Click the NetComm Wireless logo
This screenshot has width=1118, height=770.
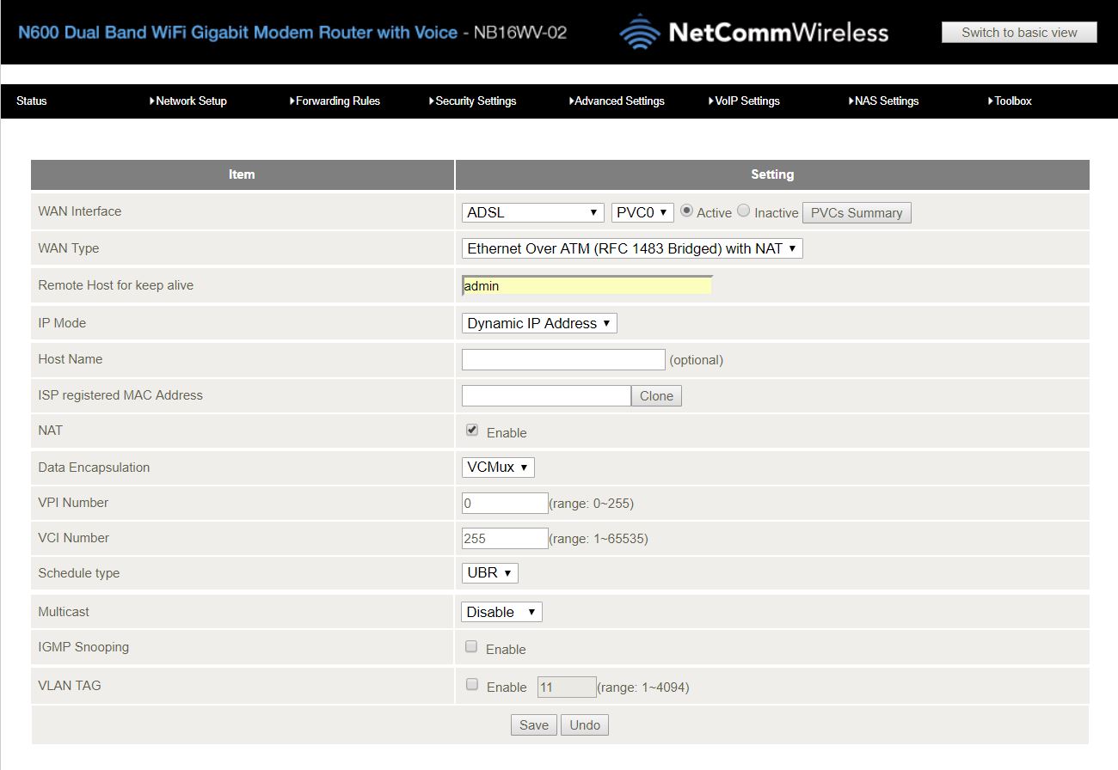click(753, 33)
